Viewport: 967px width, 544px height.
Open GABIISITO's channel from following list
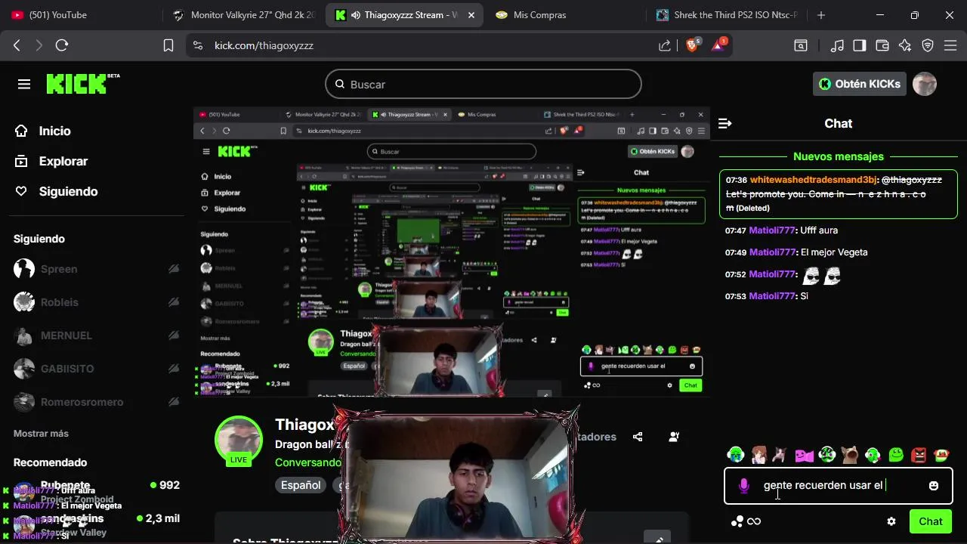coord(97,369)
